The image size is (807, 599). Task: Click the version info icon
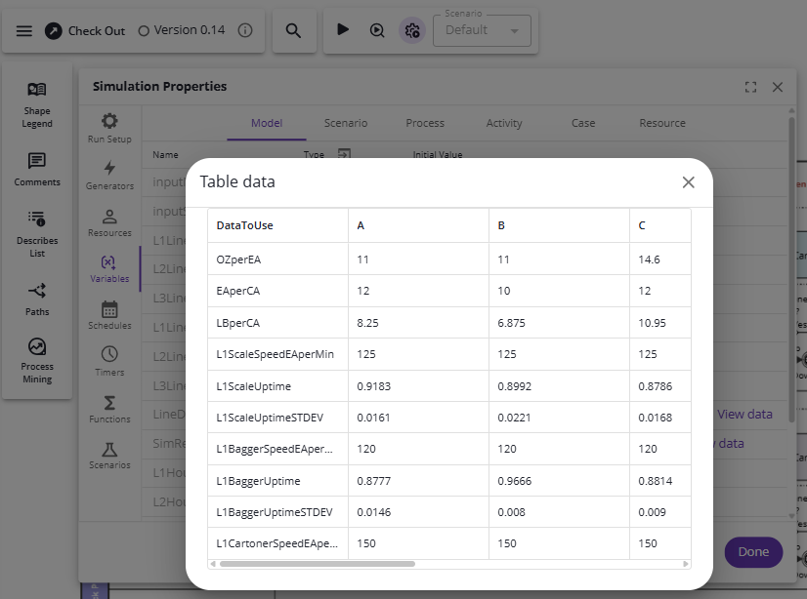tap(245, 30)
